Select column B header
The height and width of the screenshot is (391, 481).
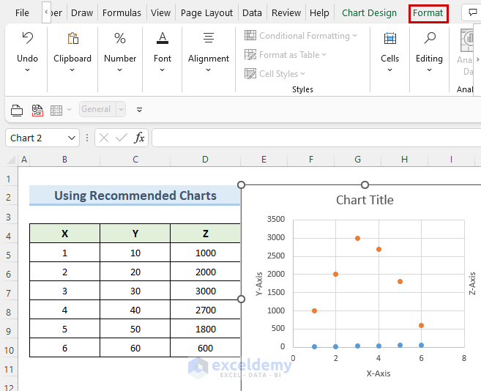(64, 160)
